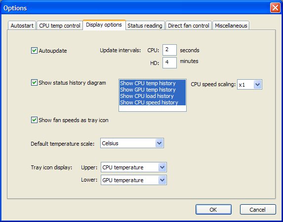Switch to the Autostart tab
Screen dimensions: 283x222
(x=22, y=26)
